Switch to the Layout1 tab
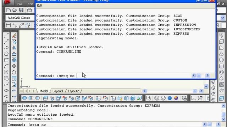The height and width of the screenshot is (127, 227). (58, 91)
